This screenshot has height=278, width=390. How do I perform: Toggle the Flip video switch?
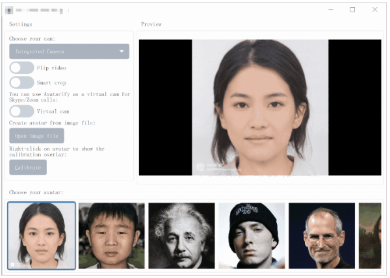pos(21,68)
